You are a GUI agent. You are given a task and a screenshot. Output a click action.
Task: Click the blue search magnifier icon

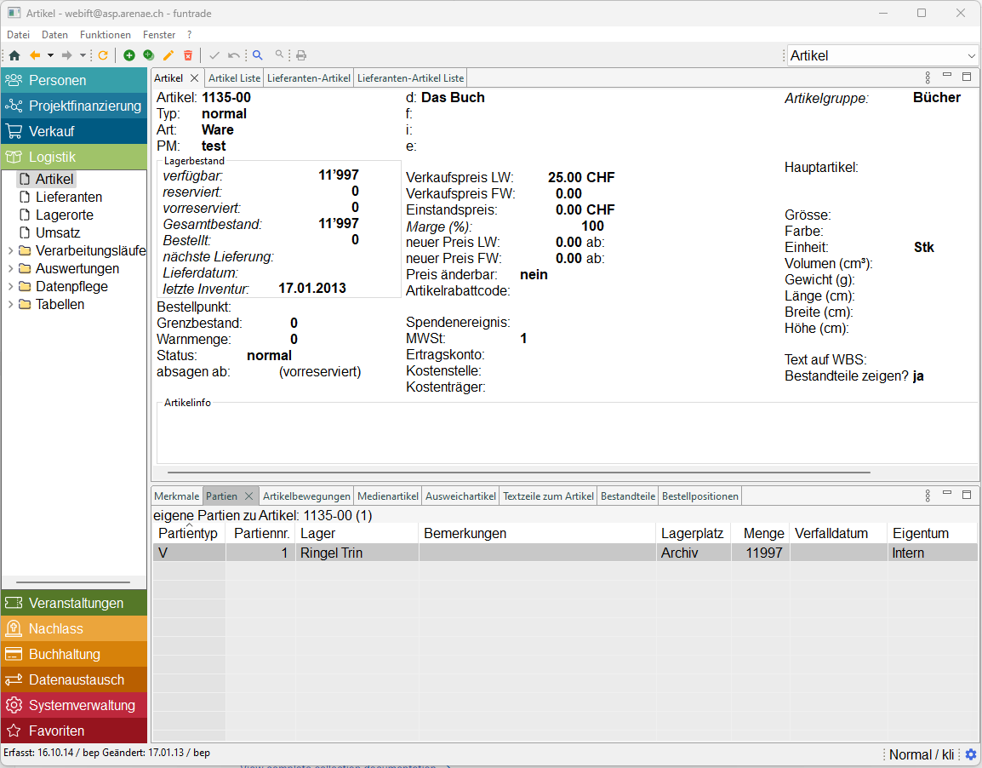(258, 55)
